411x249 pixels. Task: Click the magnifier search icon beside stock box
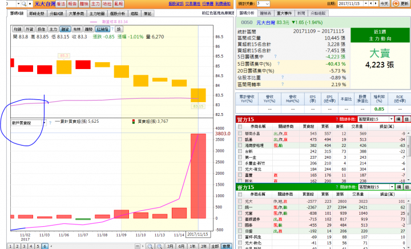pyautogui.click(x=24, y=3)
